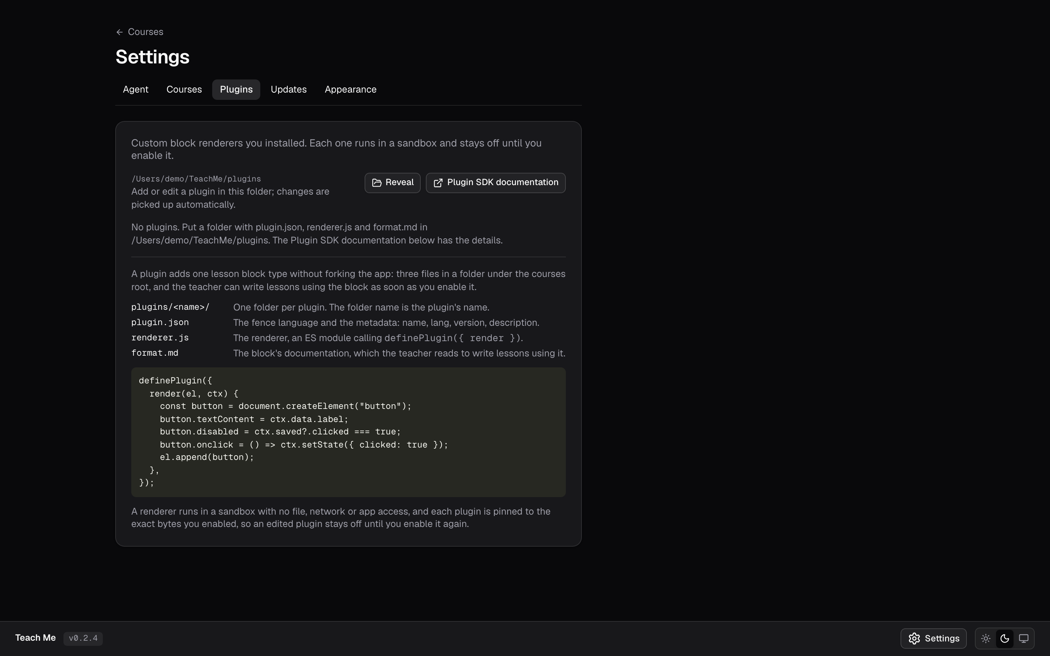
Task: Click the Settings button in footer
Action: click(x=933, y=638)
